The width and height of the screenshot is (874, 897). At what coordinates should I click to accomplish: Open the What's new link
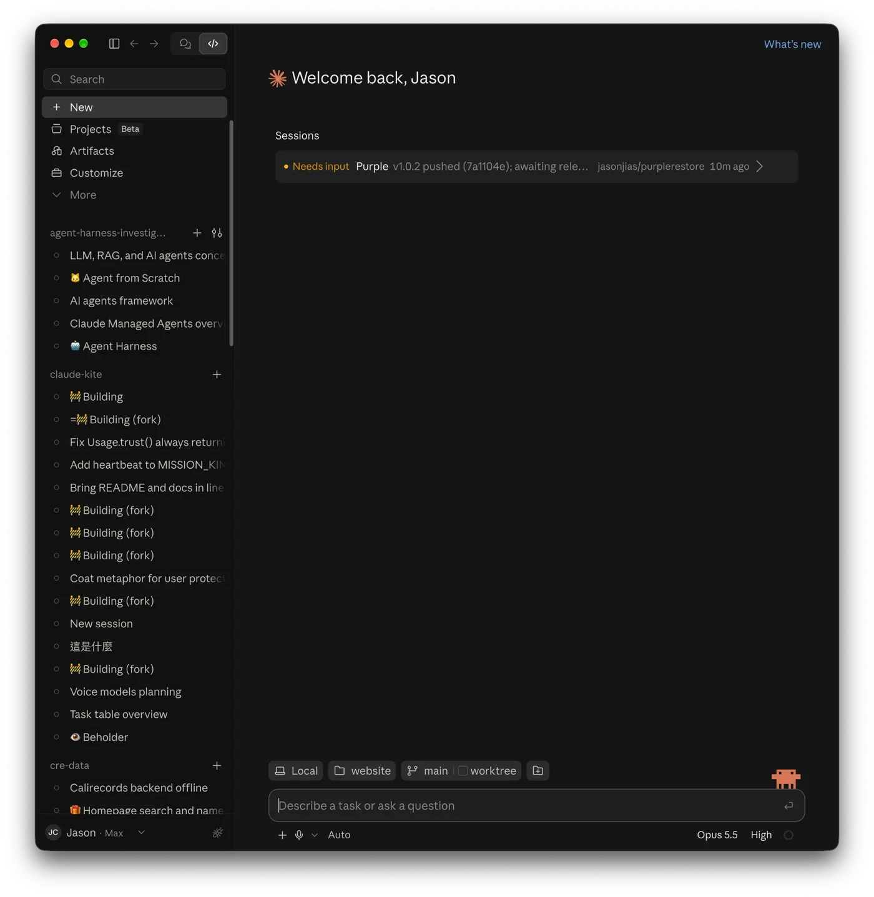click(x=792, y=44)
